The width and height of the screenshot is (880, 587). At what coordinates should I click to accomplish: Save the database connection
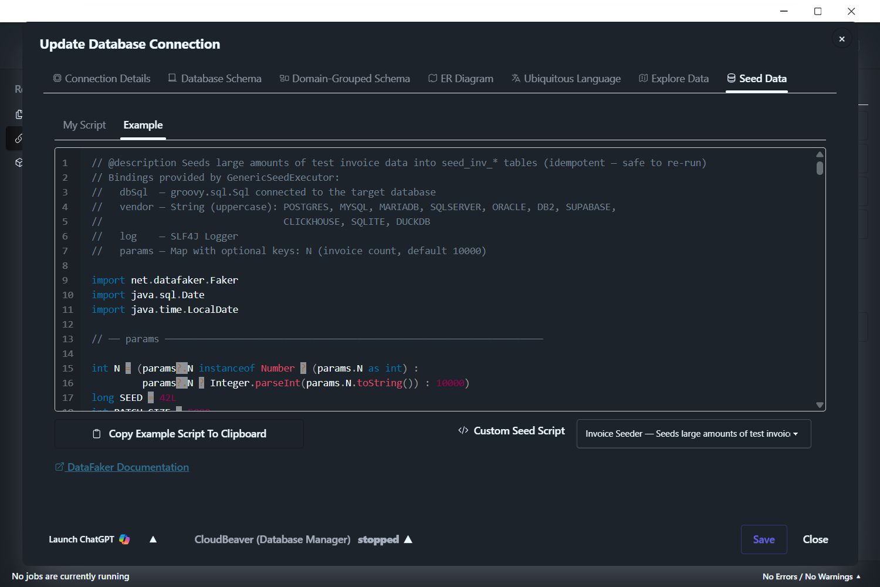tap(764, 539)
